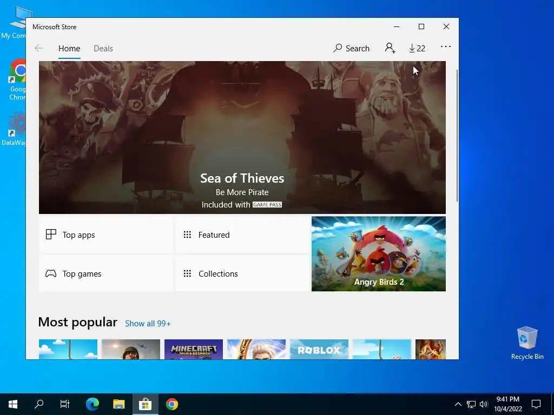
Task: Open the Windows Start menu
Action: (x=13, y=404)
